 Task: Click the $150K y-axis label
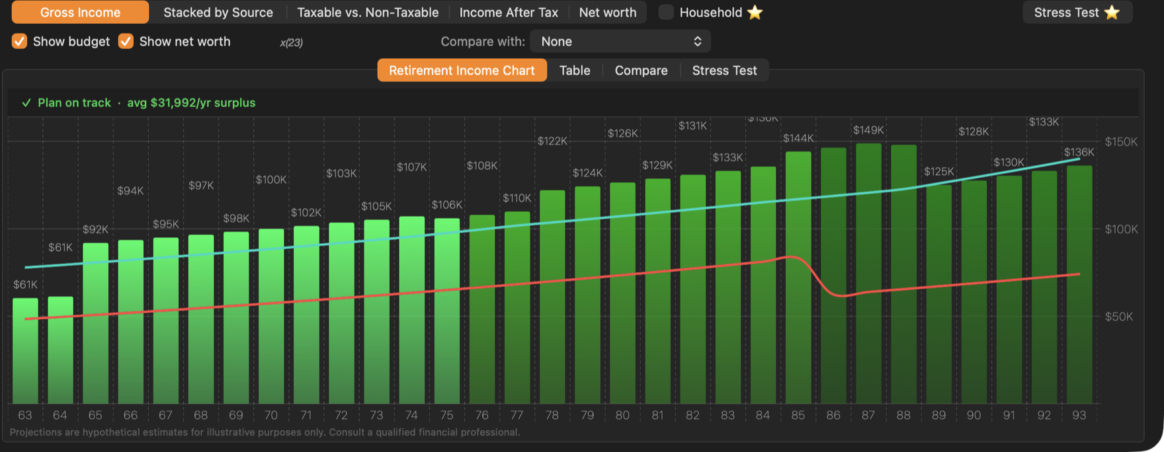(1121, 141)
